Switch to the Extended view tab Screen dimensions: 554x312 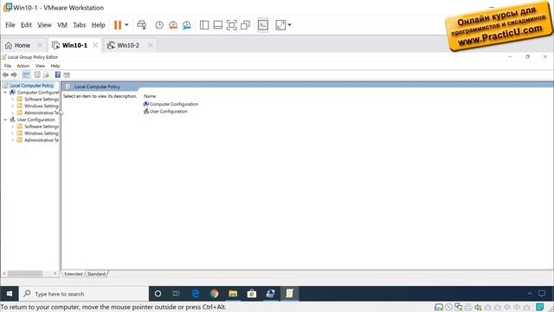[x=74, y=274]
